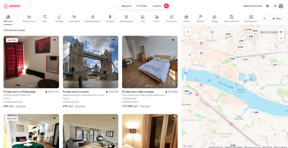Open the 19–20 Mar date picker
Image resolution: width=288 pixels, height=148 pixels.
(x=142, y=6)
